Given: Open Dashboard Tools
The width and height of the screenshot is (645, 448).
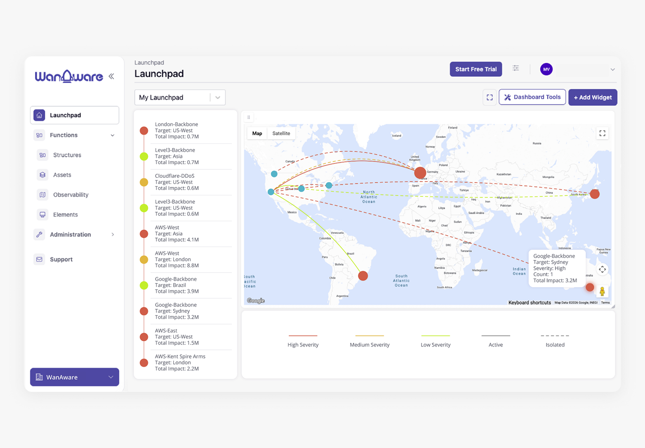Looking at the screenshot, I should click(532, 97).
